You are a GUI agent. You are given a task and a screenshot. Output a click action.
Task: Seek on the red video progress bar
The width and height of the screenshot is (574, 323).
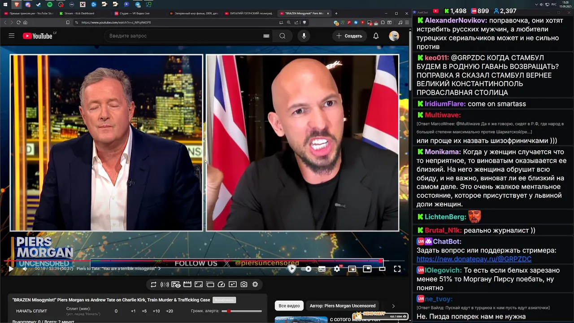pyautogui.click(x=204, y=261)
